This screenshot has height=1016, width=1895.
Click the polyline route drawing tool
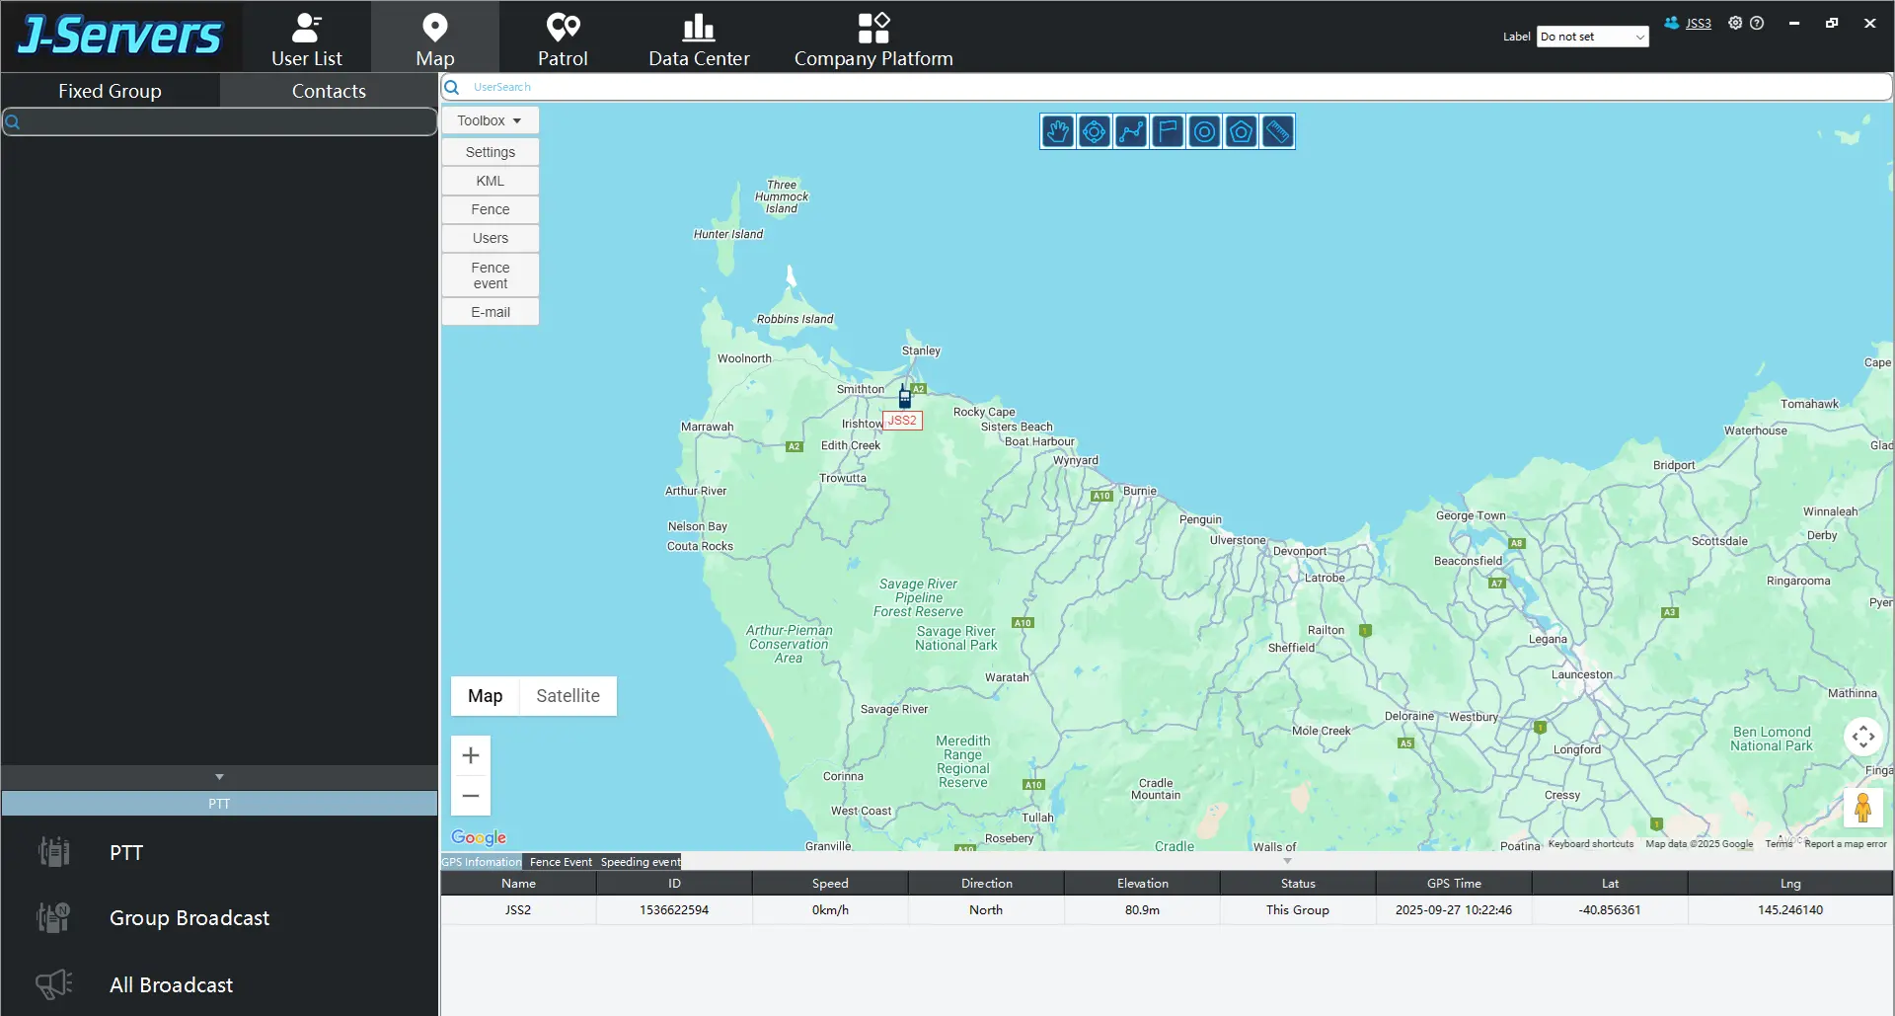coord(1131,131)
